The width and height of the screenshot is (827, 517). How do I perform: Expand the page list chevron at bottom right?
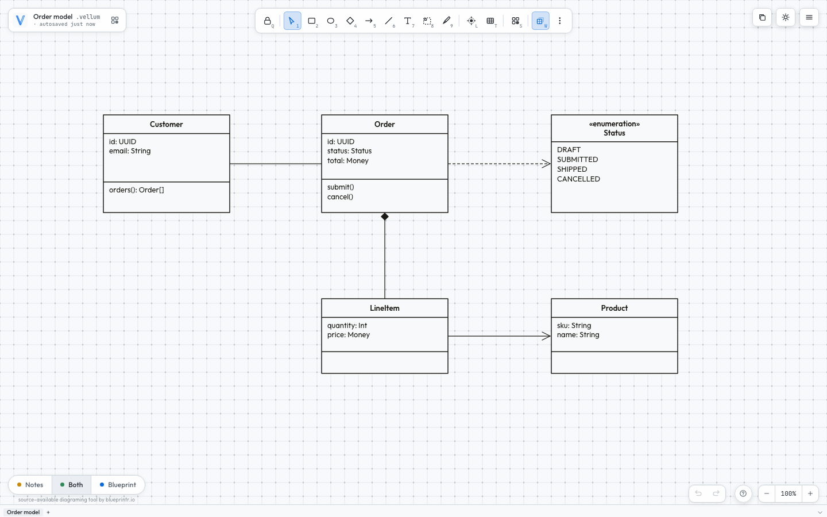[x=820, y=512]
